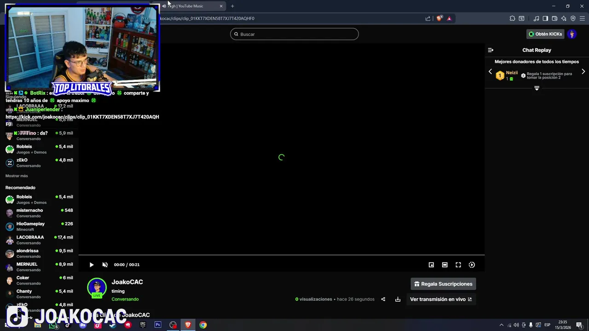Open Brave VPN shield icon
Image resolution: width=589 pixels, height=331 pixels.
pyautogui.click(x=573, y=18)
